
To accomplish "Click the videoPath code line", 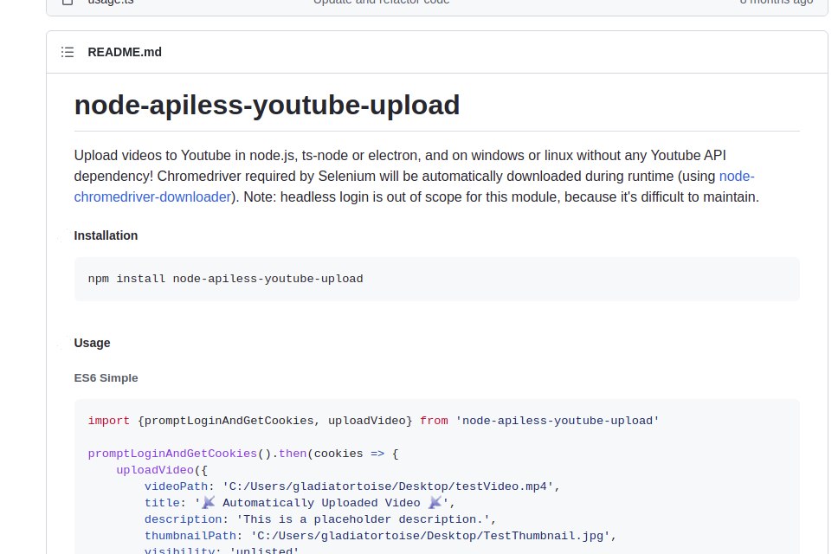I will pyautogui.click(x=352, y=486).
